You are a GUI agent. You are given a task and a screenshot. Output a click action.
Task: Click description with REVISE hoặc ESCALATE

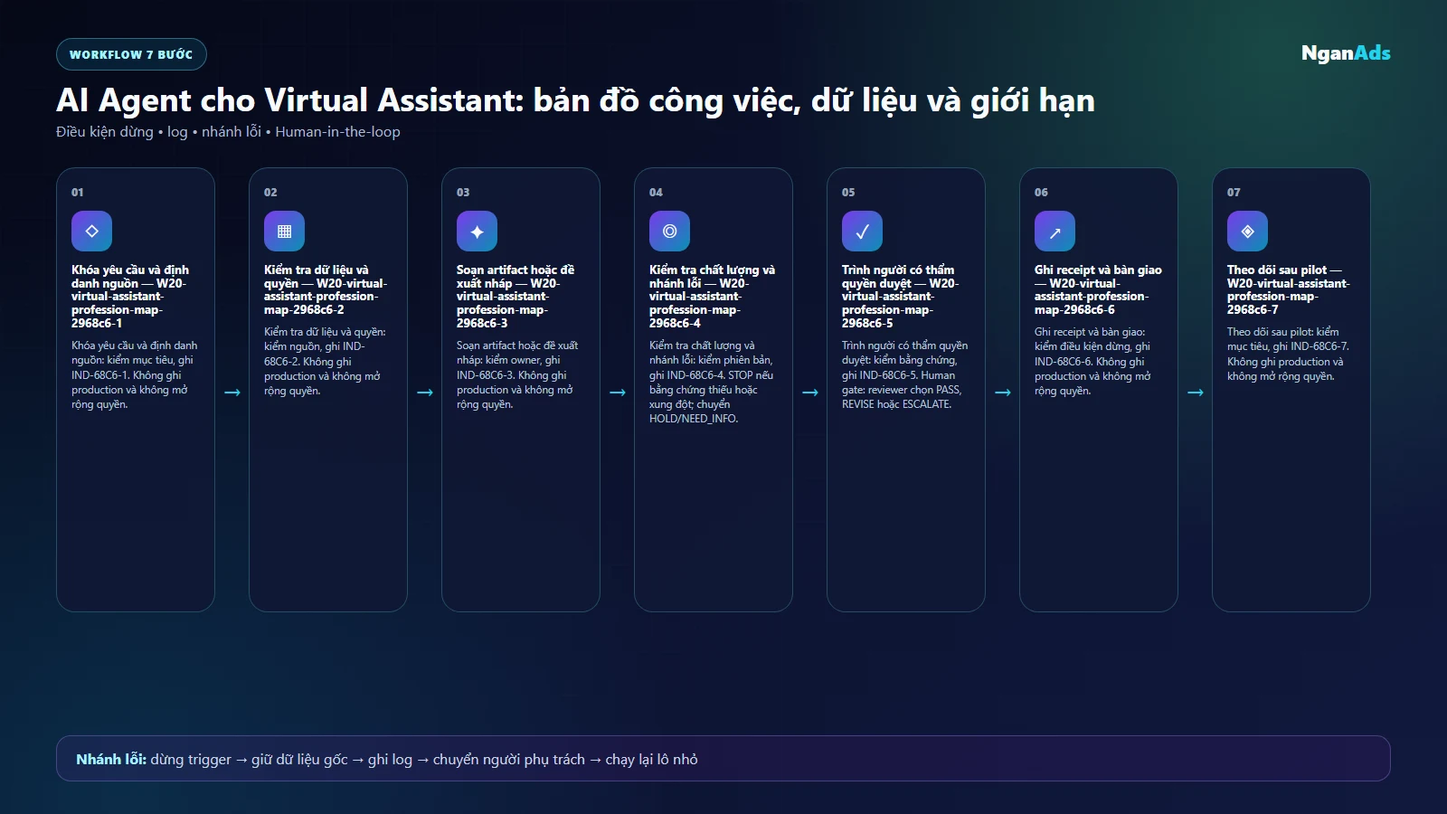(904, 375)
